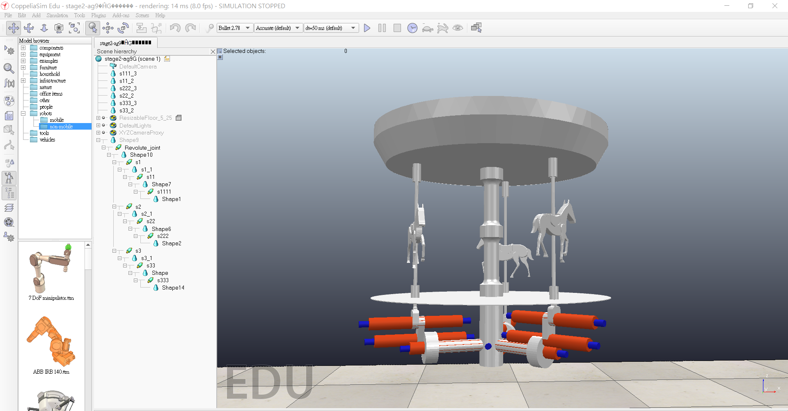Undo the last action
This screenshot has height=411, width=788.
click(x=175, y=28)
